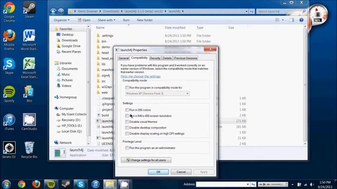Check Run this program as administrator

click(x=127, y=148)
